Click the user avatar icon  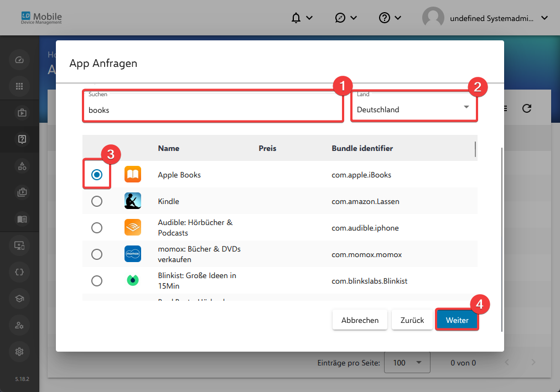[x=433, y=18]
